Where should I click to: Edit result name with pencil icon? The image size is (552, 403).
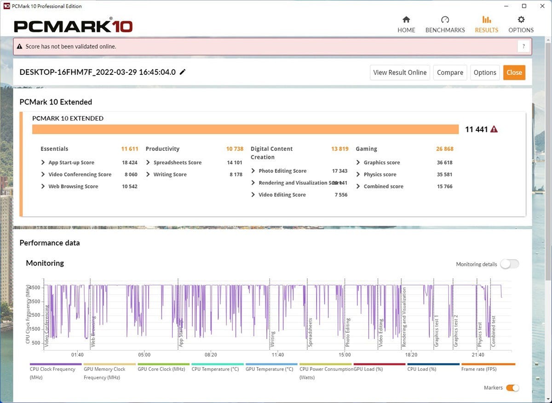[x=183, y=72]
